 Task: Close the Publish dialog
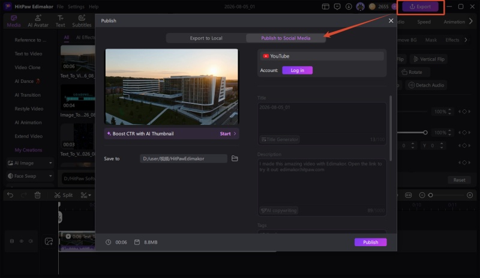tap(391, 20)
